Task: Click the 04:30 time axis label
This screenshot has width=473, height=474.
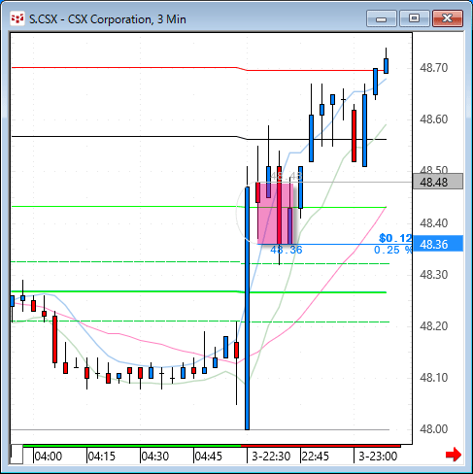Action: click(155, 457)
